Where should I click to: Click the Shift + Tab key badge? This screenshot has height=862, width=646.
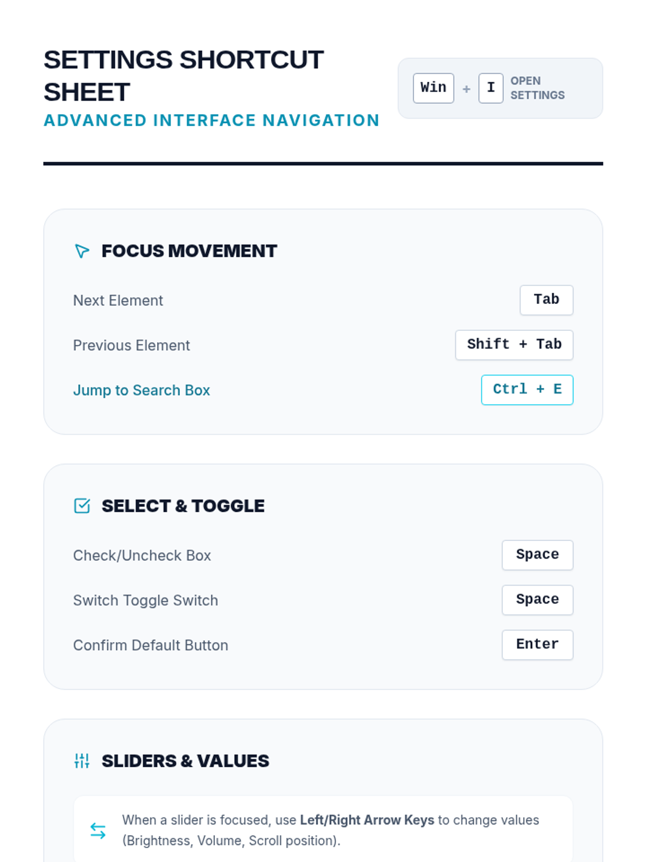(514, 345)
